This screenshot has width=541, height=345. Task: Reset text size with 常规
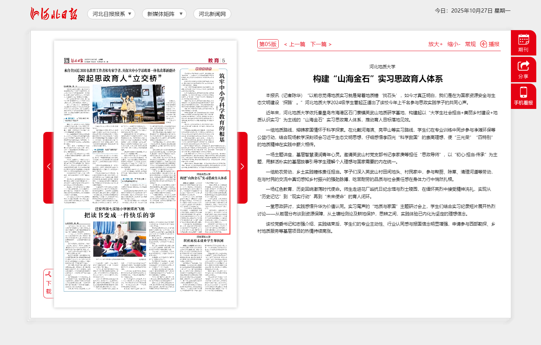[470, 44]
